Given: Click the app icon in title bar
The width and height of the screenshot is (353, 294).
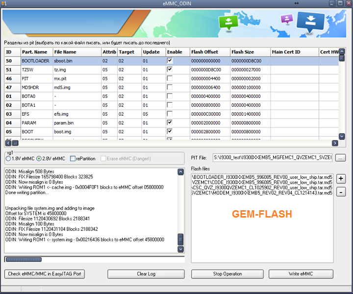Looking at the screenshot, I should [4, 3].
